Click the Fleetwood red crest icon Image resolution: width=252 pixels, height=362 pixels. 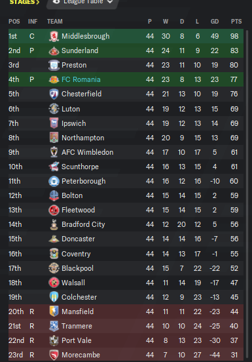click(54, 210)
